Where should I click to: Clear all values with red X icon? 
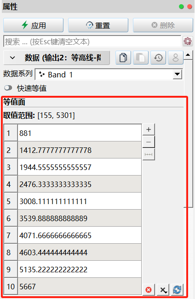[149, 290]
